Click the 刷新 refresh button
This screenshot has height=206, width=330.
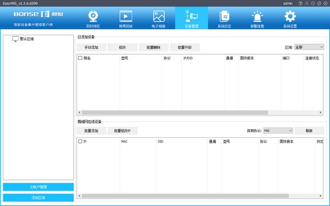coord(309,131)
